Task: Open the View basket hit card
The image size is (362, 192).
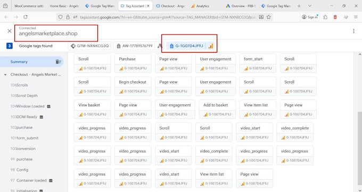Action: point(92,109)
